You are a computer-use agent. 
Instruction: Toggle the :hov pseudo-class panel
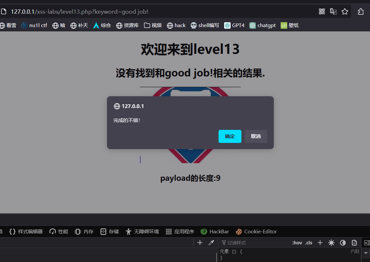(x=297, y=242)
